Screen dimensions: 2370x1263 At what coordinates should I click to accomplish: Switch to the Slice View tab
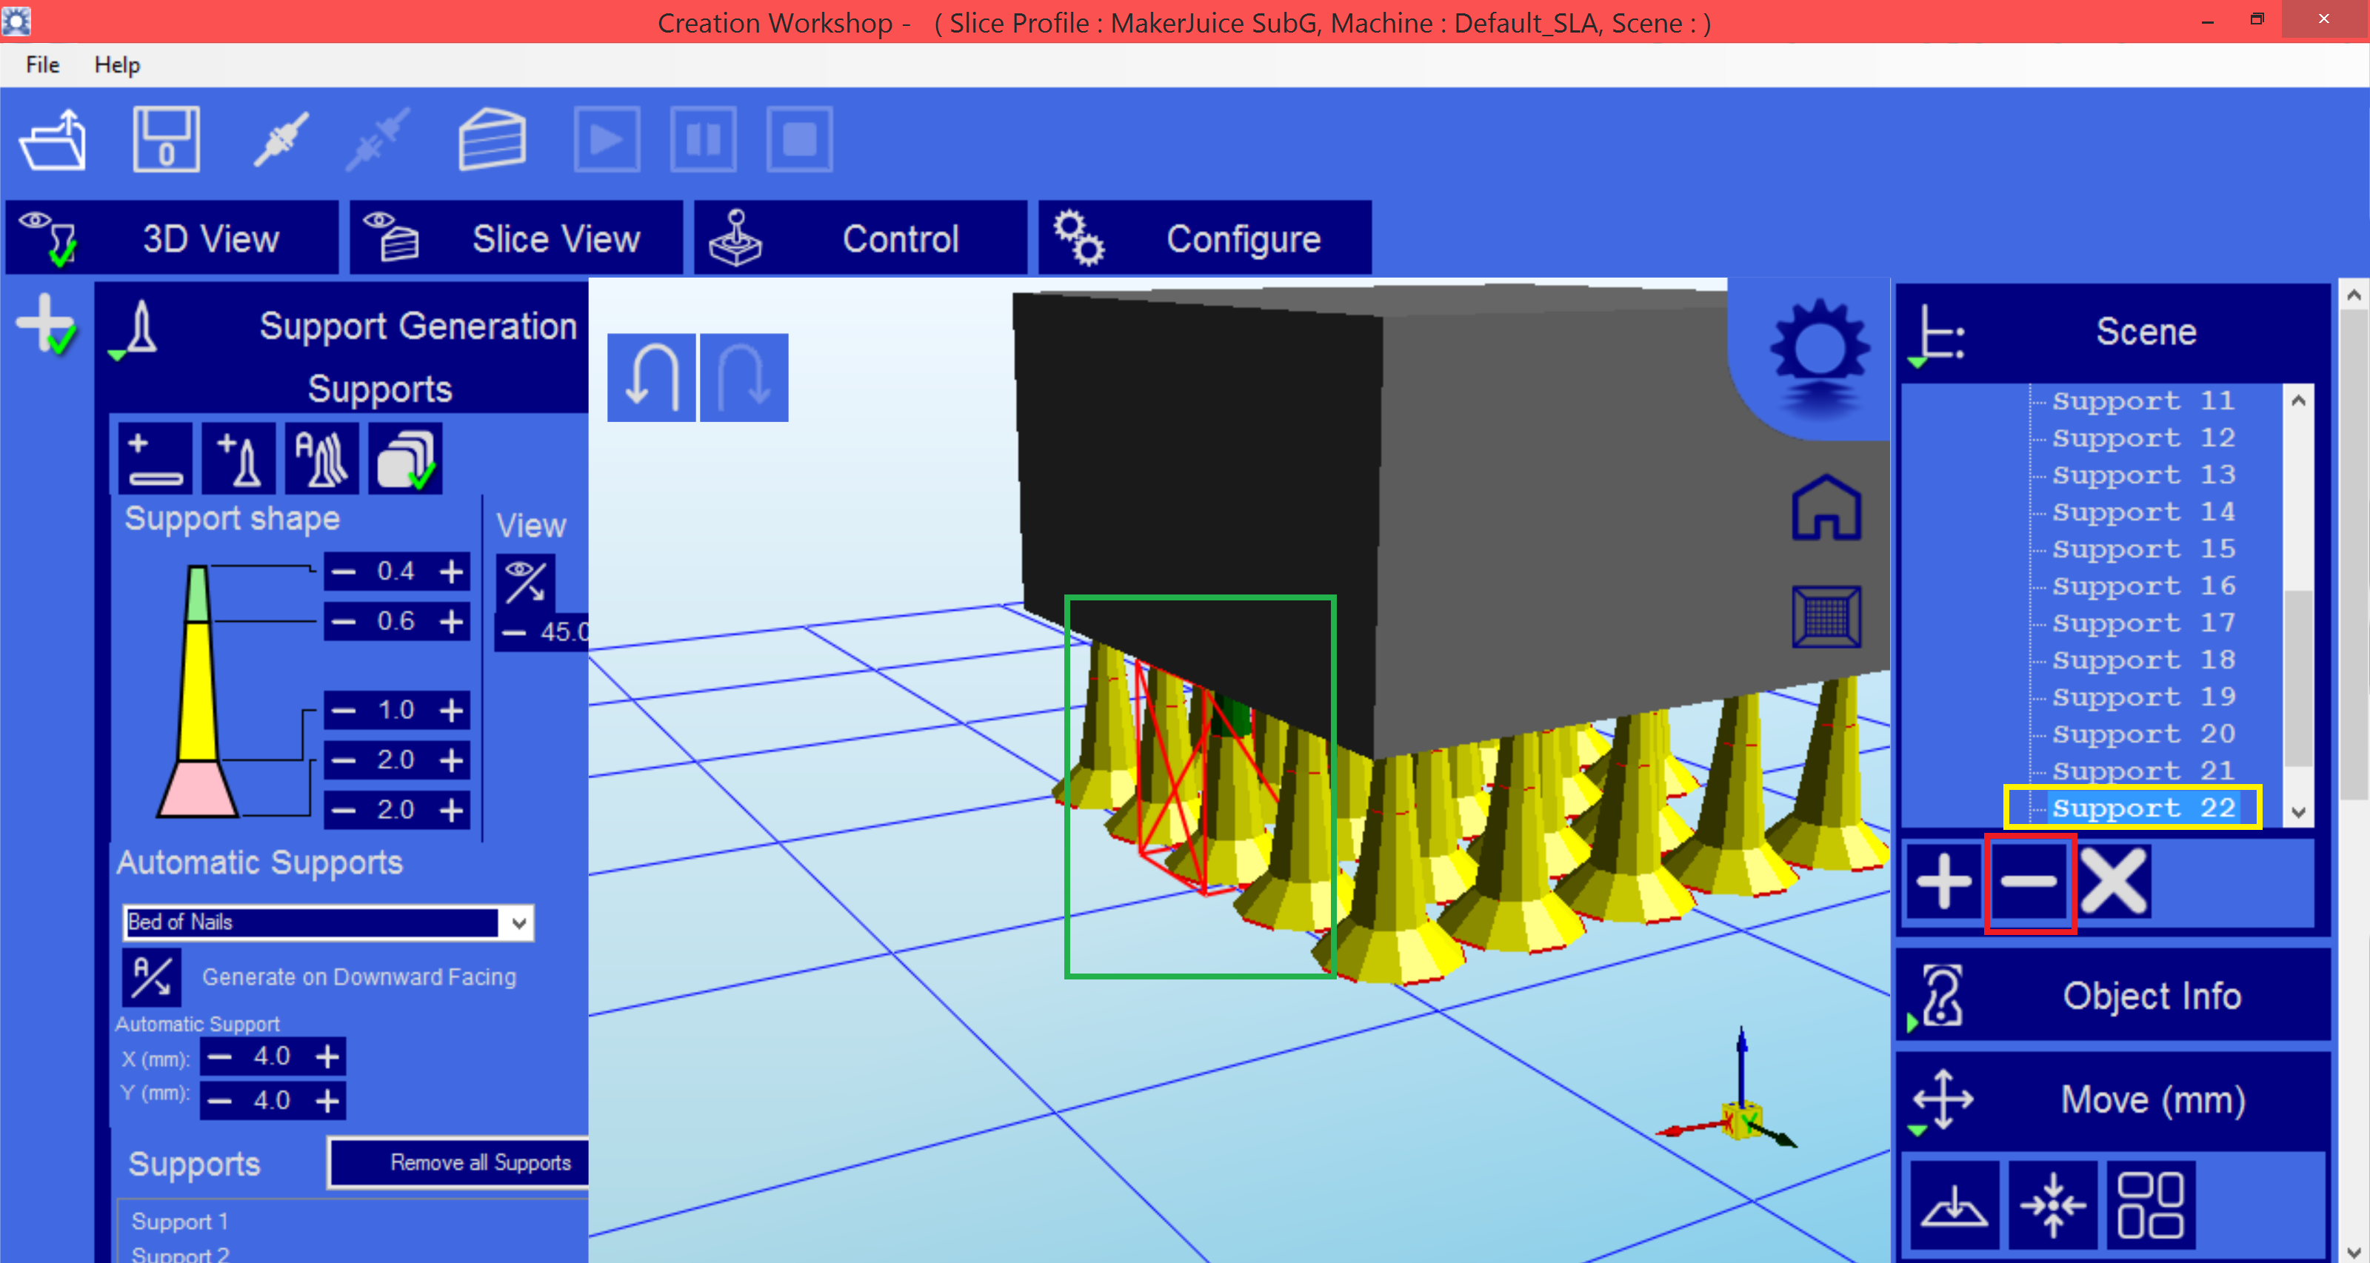click(555, 238)
